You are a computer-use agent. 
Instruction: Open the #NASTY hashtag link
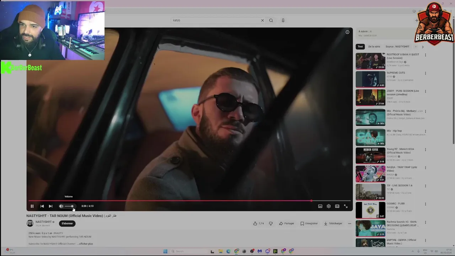pos(58,233)
